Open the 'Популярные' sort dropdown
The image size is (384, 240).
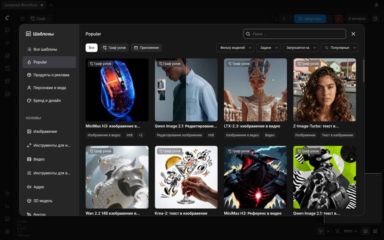(x=340, y=48)
